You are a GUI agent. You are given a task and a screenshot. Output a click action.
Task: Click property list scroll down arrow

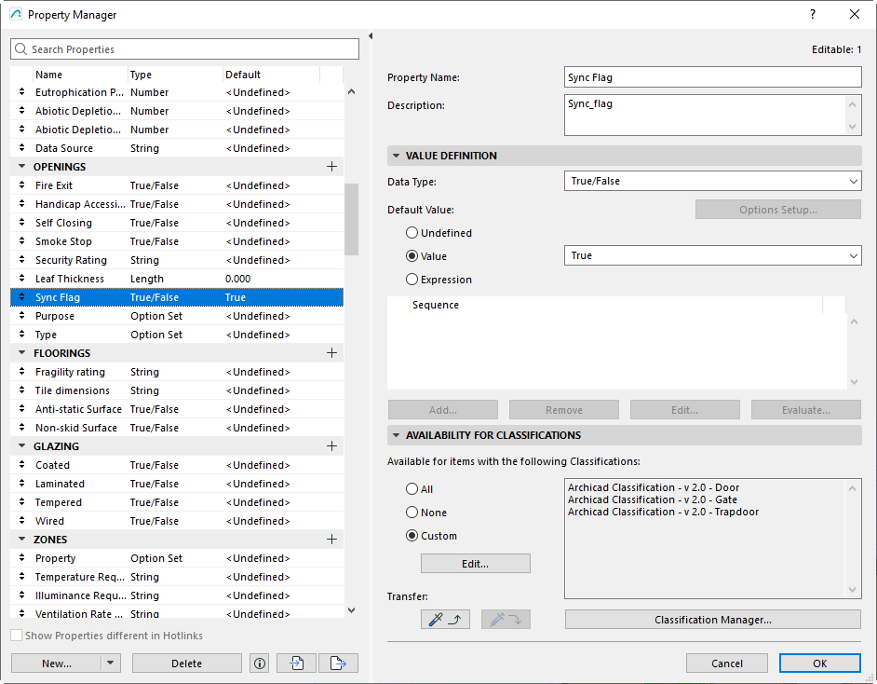[351, 610]
